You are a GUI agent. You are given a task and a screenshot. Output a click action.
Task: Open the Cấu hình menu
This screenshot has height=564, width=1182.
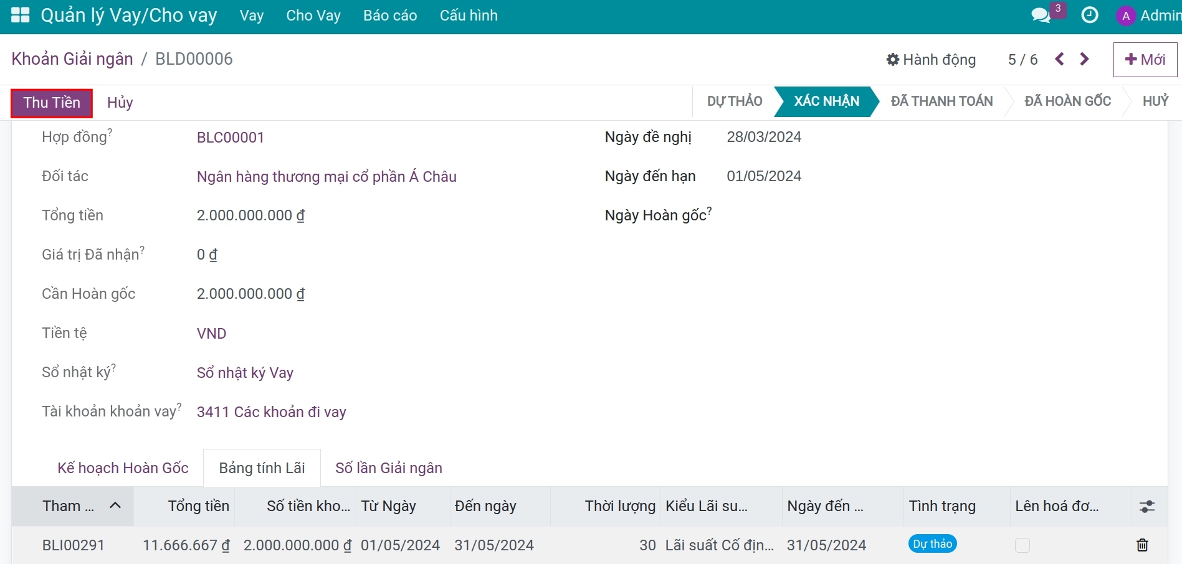coord(469,16)
